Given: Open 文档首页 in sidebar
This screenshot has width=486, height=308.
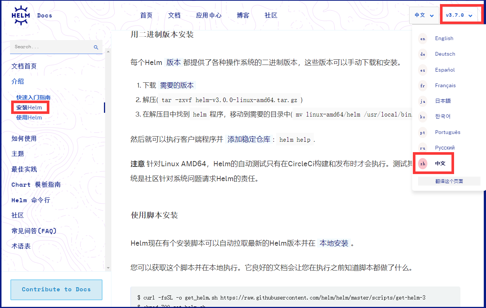Looking at the screenshot, I should pyautogui.click(x=24, y=66).
